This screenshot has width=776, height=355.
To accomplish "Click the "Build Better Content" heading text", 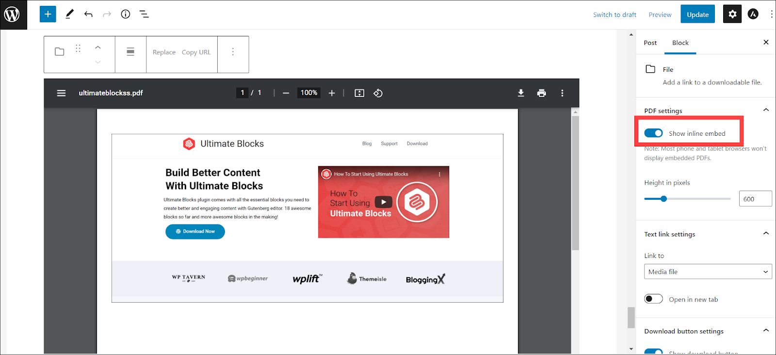I will [x=213, y=173].
